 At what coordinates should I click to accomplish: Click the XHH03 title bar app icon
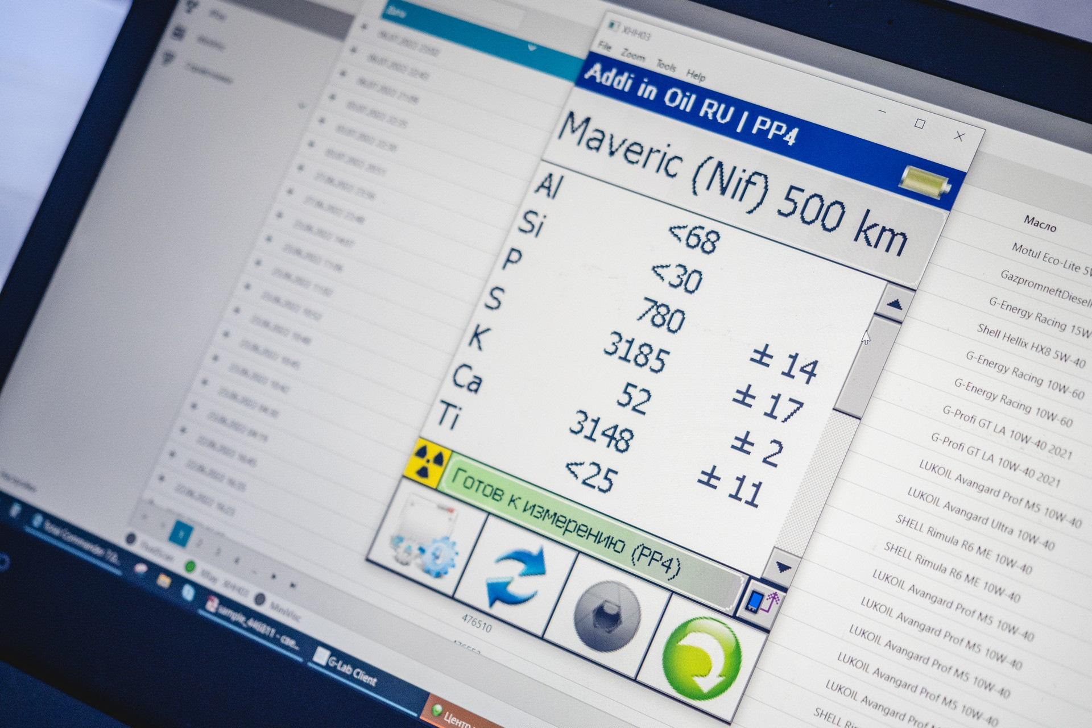[613, 25]
